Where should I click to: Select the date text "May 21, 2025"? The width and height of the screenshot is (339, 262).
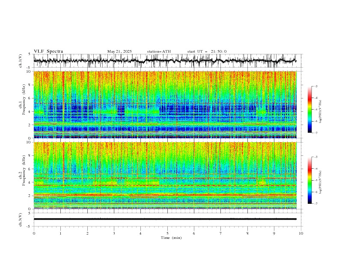tap(119, 51)
